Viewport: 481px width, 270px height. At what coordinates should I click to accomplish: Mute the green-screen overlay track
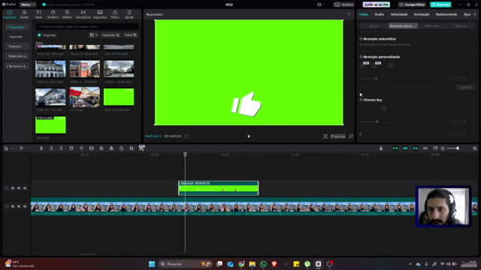coord(25,188)
